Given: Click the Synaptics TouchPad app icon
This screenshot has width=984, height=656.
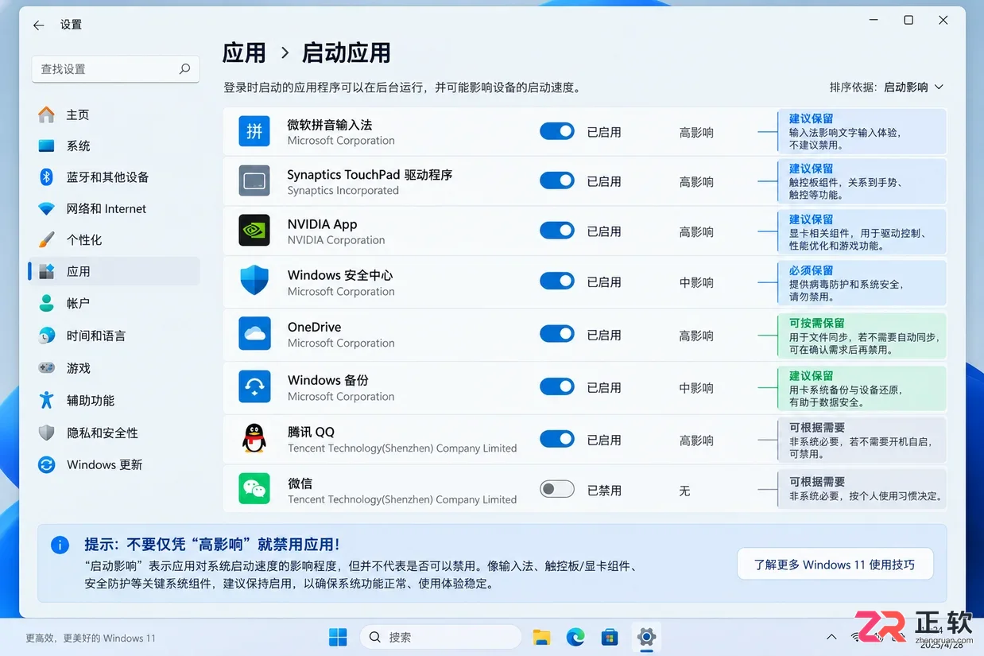Looking at the screenshot, I should coord(254,181).
